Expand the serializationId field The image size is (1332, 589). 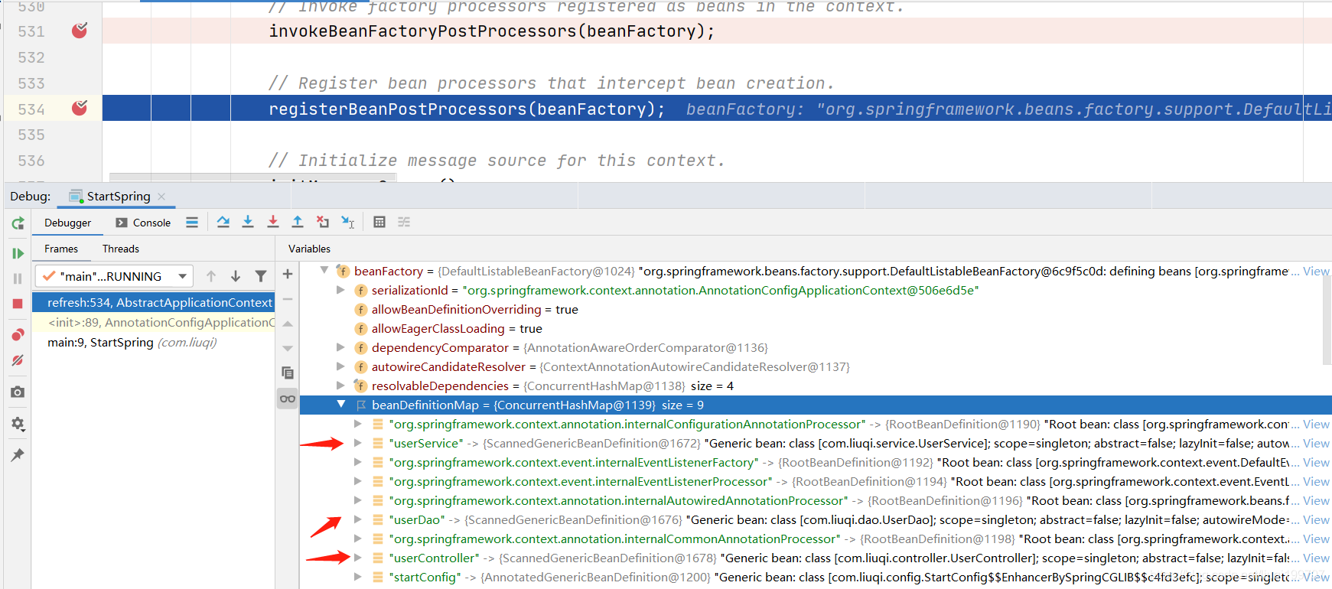[x=341, y=290]
